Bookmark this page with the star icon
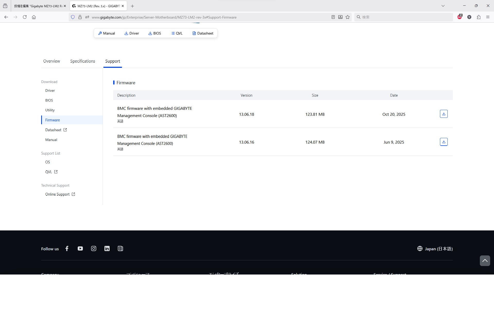This screenshot has width=494, height=324. point(348,17)
